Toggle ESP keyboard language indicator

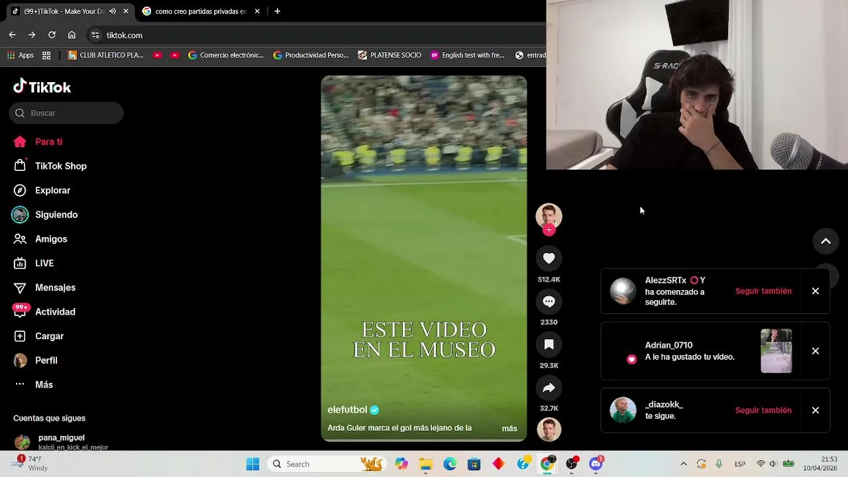coord(740,464)
